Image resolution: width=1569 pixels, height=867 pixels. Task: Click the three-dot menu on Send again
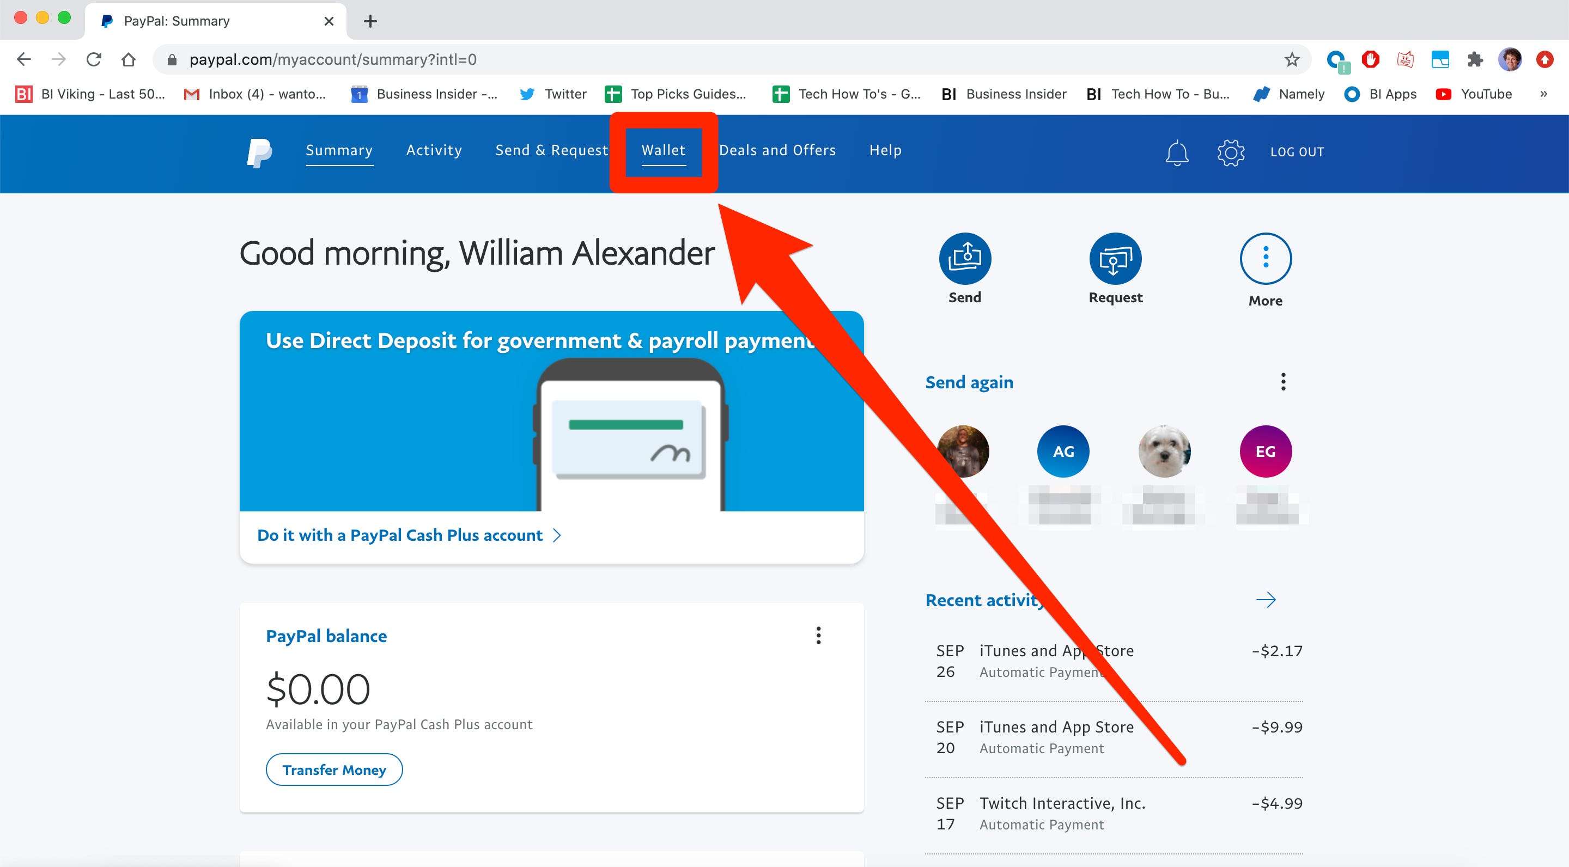pos(1283,381)
